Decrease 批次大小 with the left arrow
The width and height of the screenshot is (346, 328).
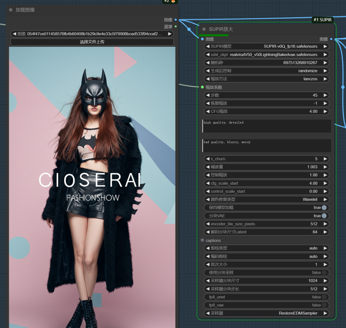pyautogui.click(x=208, y=265)
